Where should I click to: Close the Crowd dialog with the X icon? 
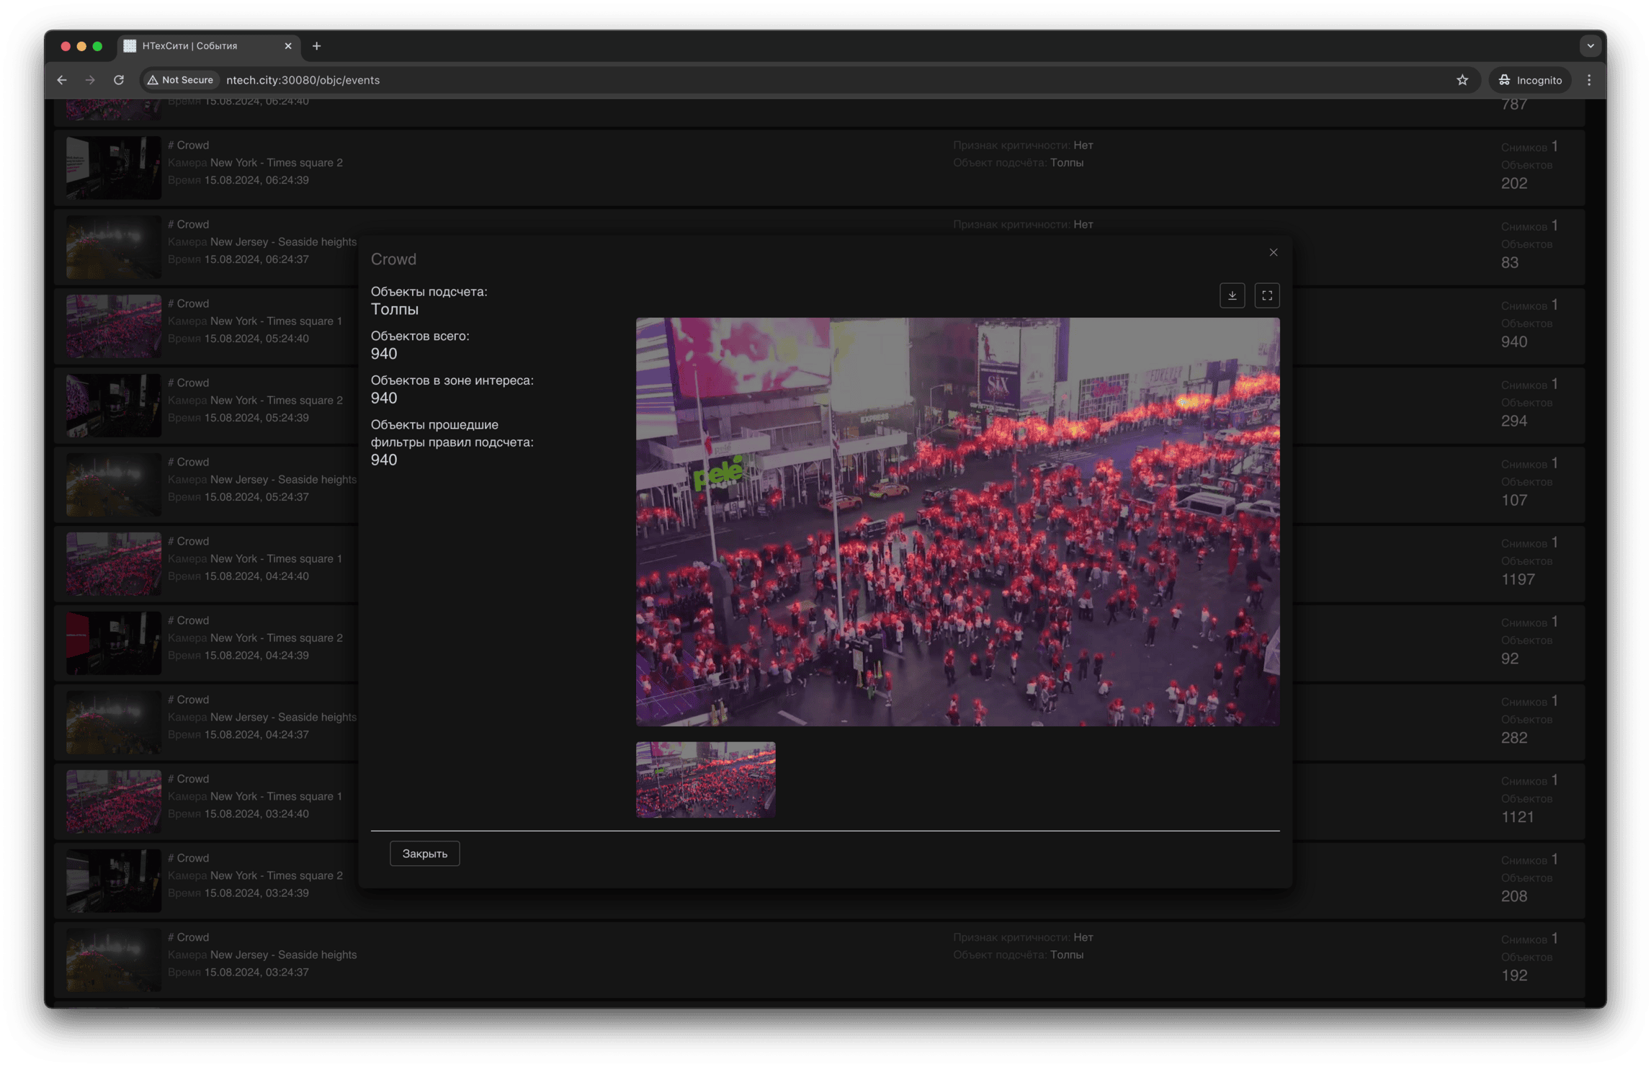click(1273, 252)
